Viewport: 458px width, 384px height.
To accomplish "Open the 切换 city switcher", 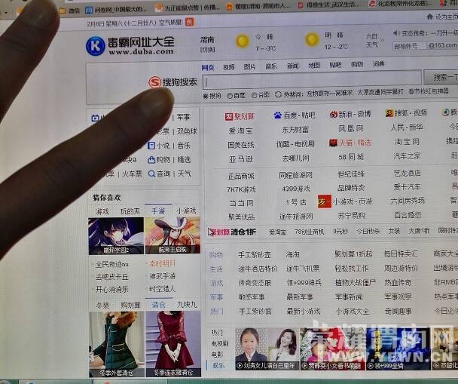I will tap(207, 50).
